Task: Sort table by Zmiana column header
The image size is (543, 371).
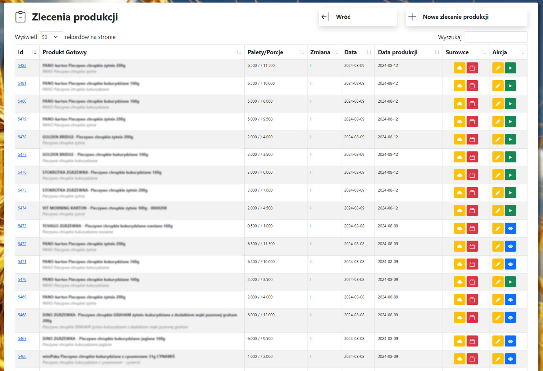Action: pyautogui.click(x=324, y=52)
